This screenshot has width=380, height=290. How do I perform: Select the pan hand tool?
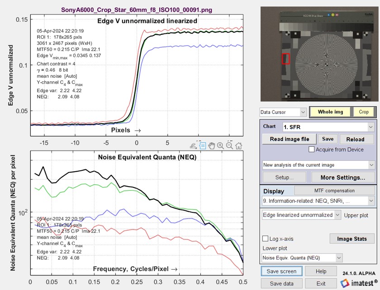212,146
